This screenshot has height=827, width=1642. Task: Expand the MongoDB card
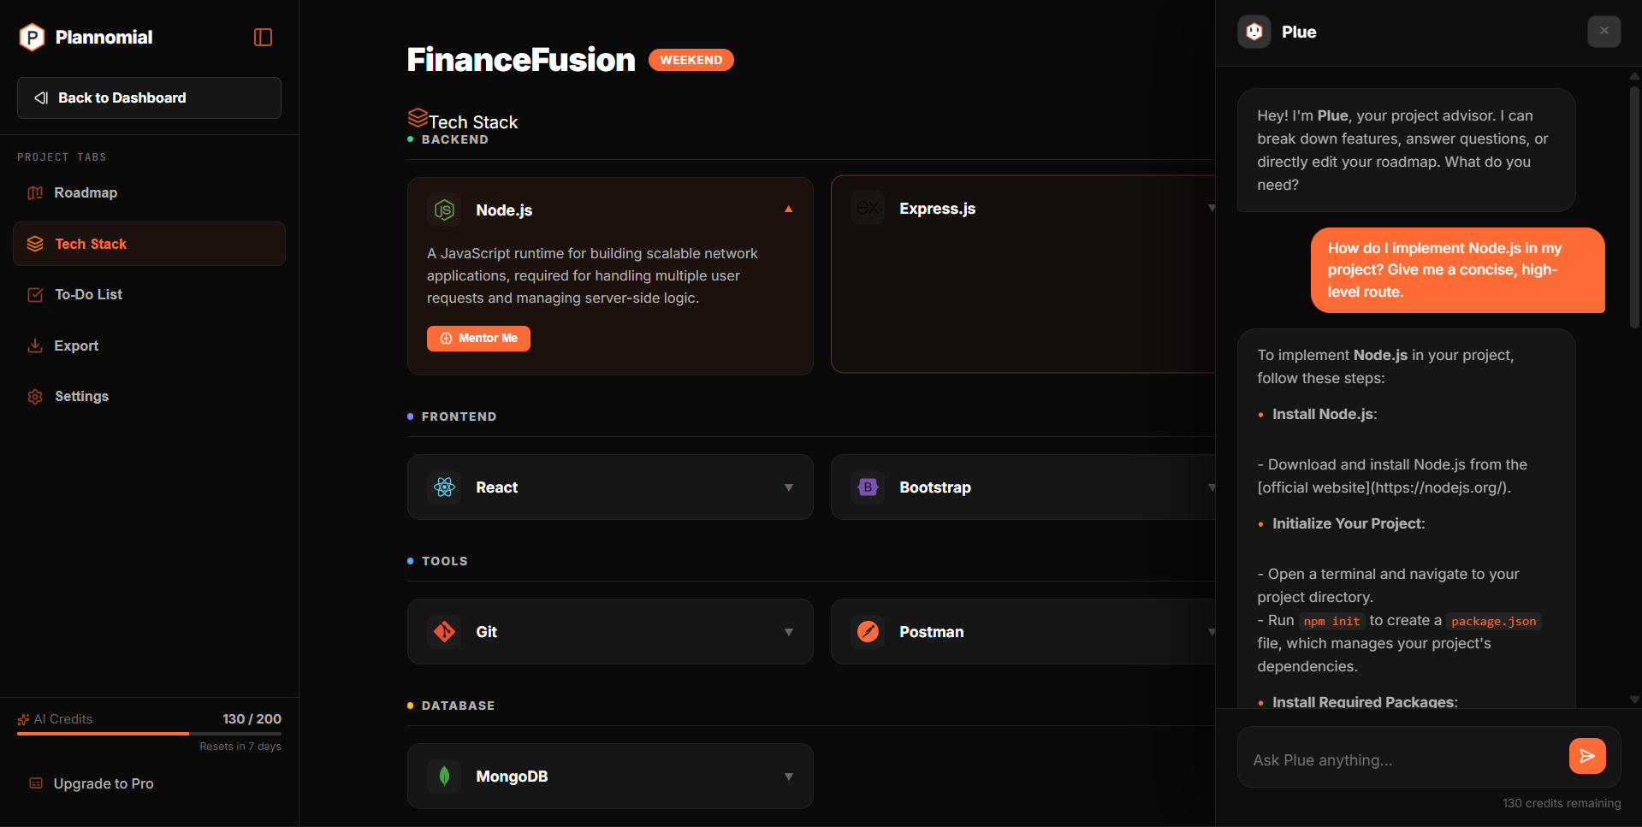click(788, 777)
